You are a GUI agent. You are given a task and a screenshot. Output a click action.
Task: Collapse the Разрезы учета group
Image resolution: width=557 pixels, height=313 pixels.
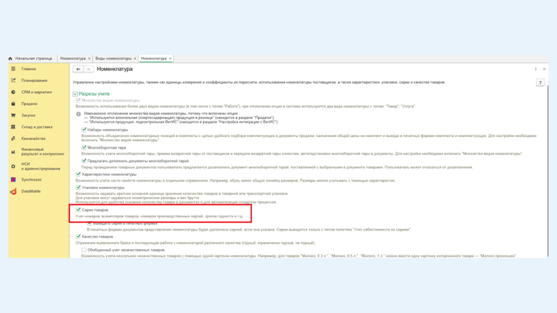[x=76, y=94]
